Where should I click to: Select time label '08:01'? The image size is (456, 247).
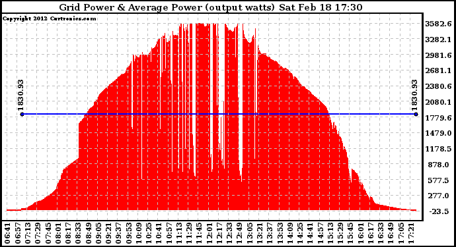tap(58, 233)
